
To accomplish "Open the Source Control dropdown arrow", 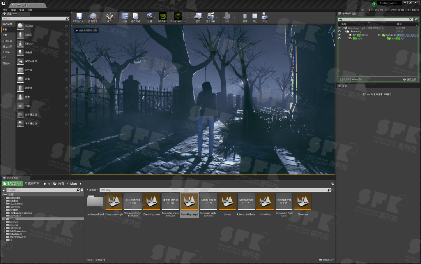I will coord(99,18).
